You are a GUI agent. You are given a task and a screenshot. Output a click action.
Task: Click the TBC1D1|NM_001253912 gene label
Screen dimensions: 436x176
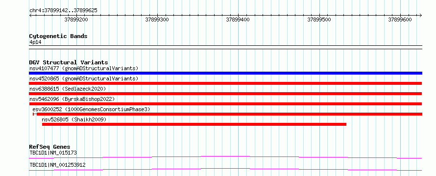(x=57, y=165)
